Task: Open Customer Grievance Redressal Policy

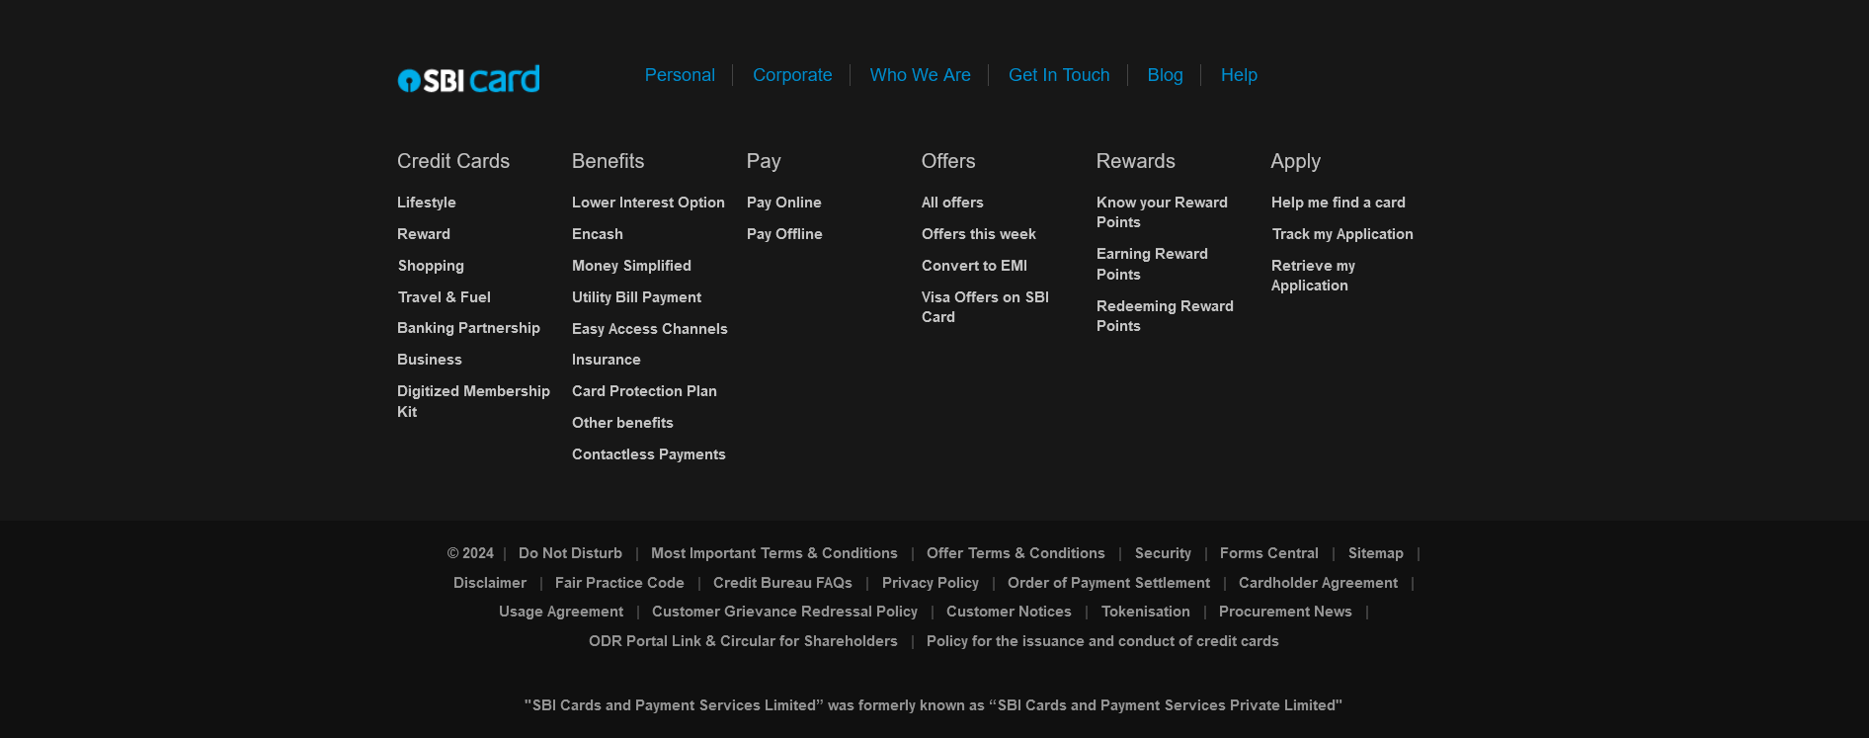Action: [784, 612]
